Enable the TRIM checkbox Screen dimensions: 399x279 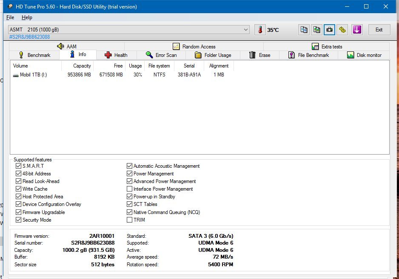129,220
